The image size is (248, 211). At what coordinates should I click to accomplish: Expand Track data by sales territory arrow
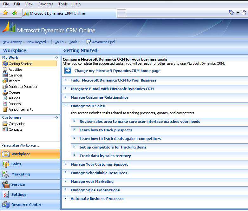(74, 155)
